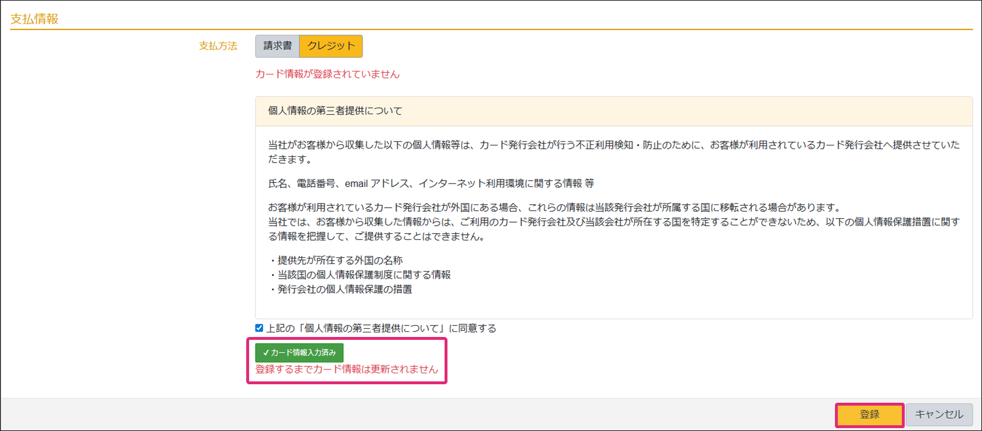This screenshot has height=431, width=982.
Task: Click the 個人情報の第三者提供について panel header
Action: pyautogui.click(x=335, y=111)
